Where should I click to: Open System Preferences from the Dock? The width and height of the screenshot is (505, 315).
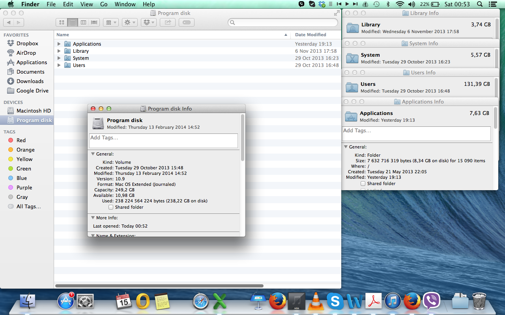pyautogui.click(x=84, y=302)
